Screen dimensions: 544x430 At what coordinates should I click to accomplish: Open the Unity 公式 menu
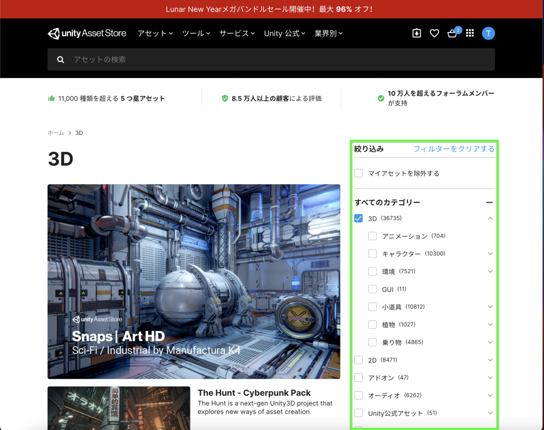click(x=285, y=34)
